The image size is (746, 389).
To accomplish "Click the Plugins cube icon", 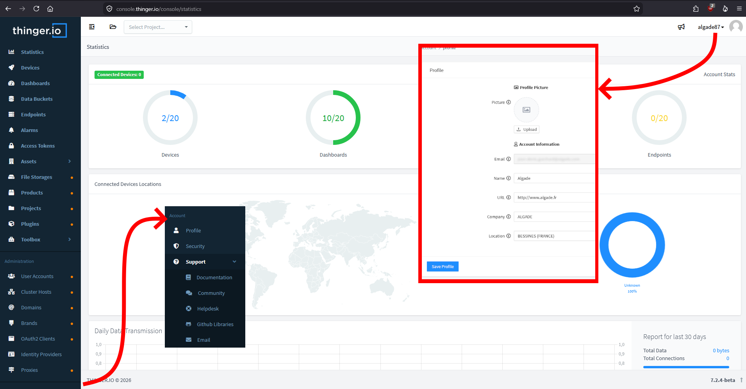I will [x=11, y=224].
